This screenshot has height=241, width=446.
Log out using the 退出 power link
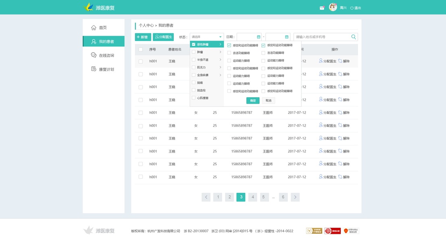355,8
